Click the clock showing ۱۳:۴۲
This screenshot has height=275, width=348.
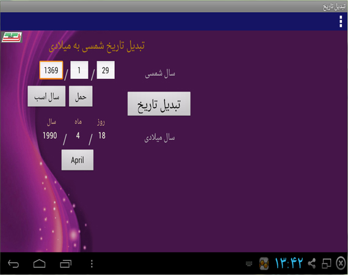coord(289,263)
